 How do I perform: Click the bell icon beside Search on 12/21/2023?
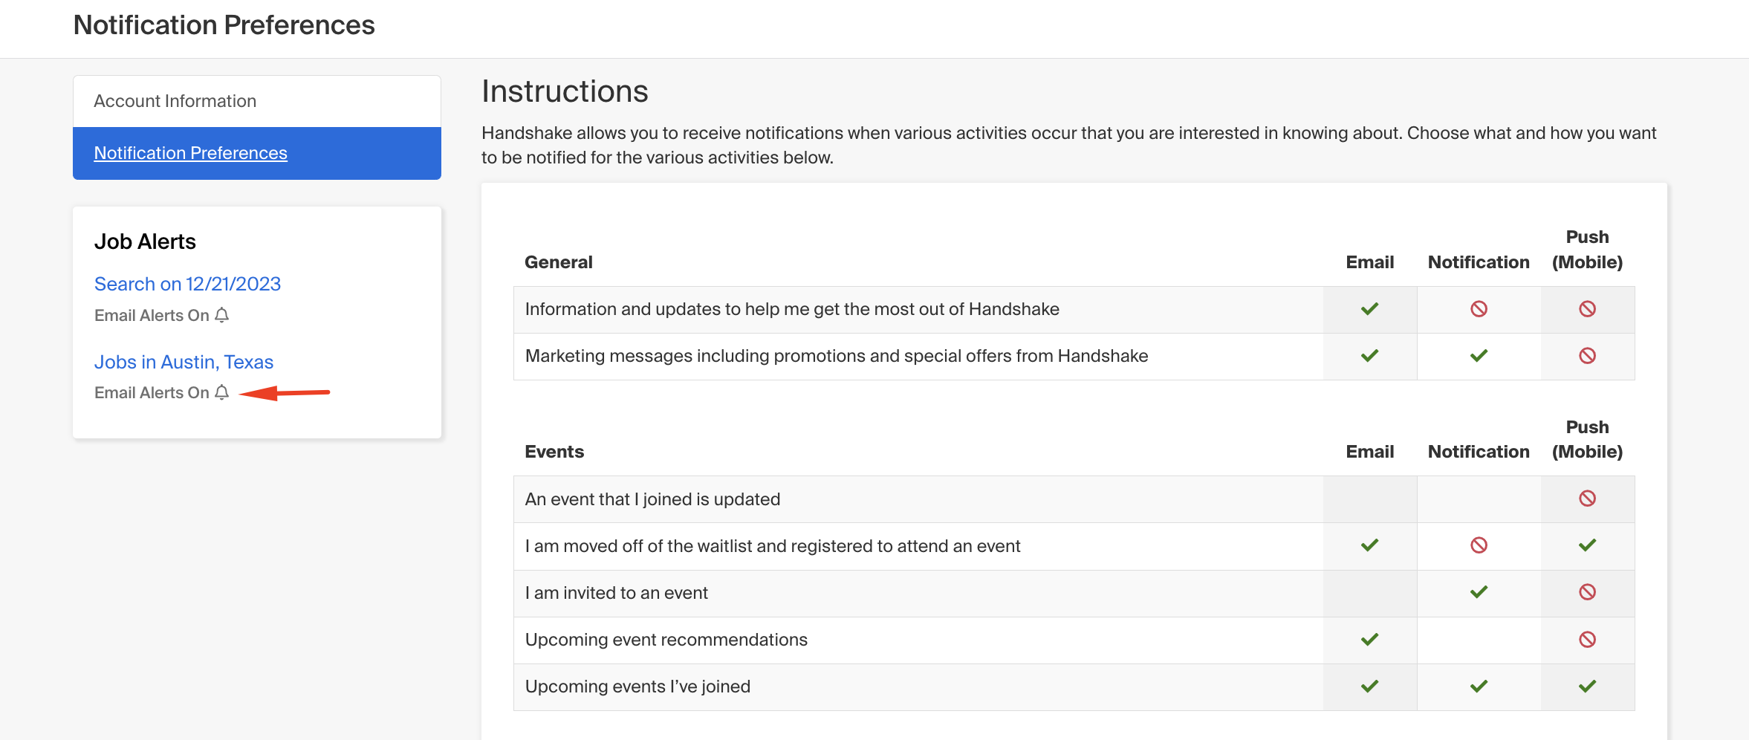(x=222, y=315)
